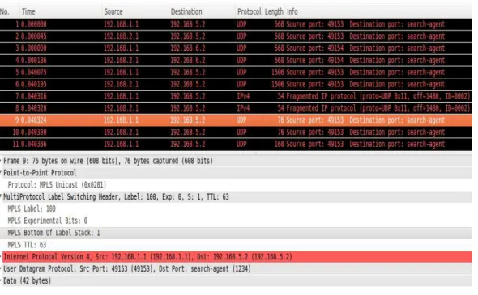The image size is (478, 295).
Task: Select fragmented IPv4 packet 7
Action: click(236, 96)
